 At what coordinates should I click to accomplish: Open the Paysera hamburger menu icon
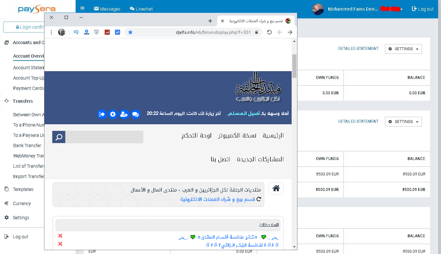pos(82,9)
